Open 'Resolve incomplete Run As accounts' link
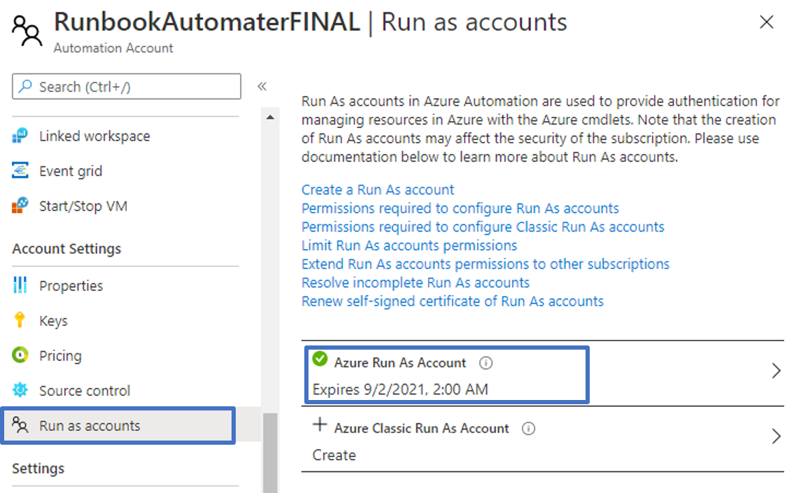This screenshot has height=493, width=794. pos(416,283)
